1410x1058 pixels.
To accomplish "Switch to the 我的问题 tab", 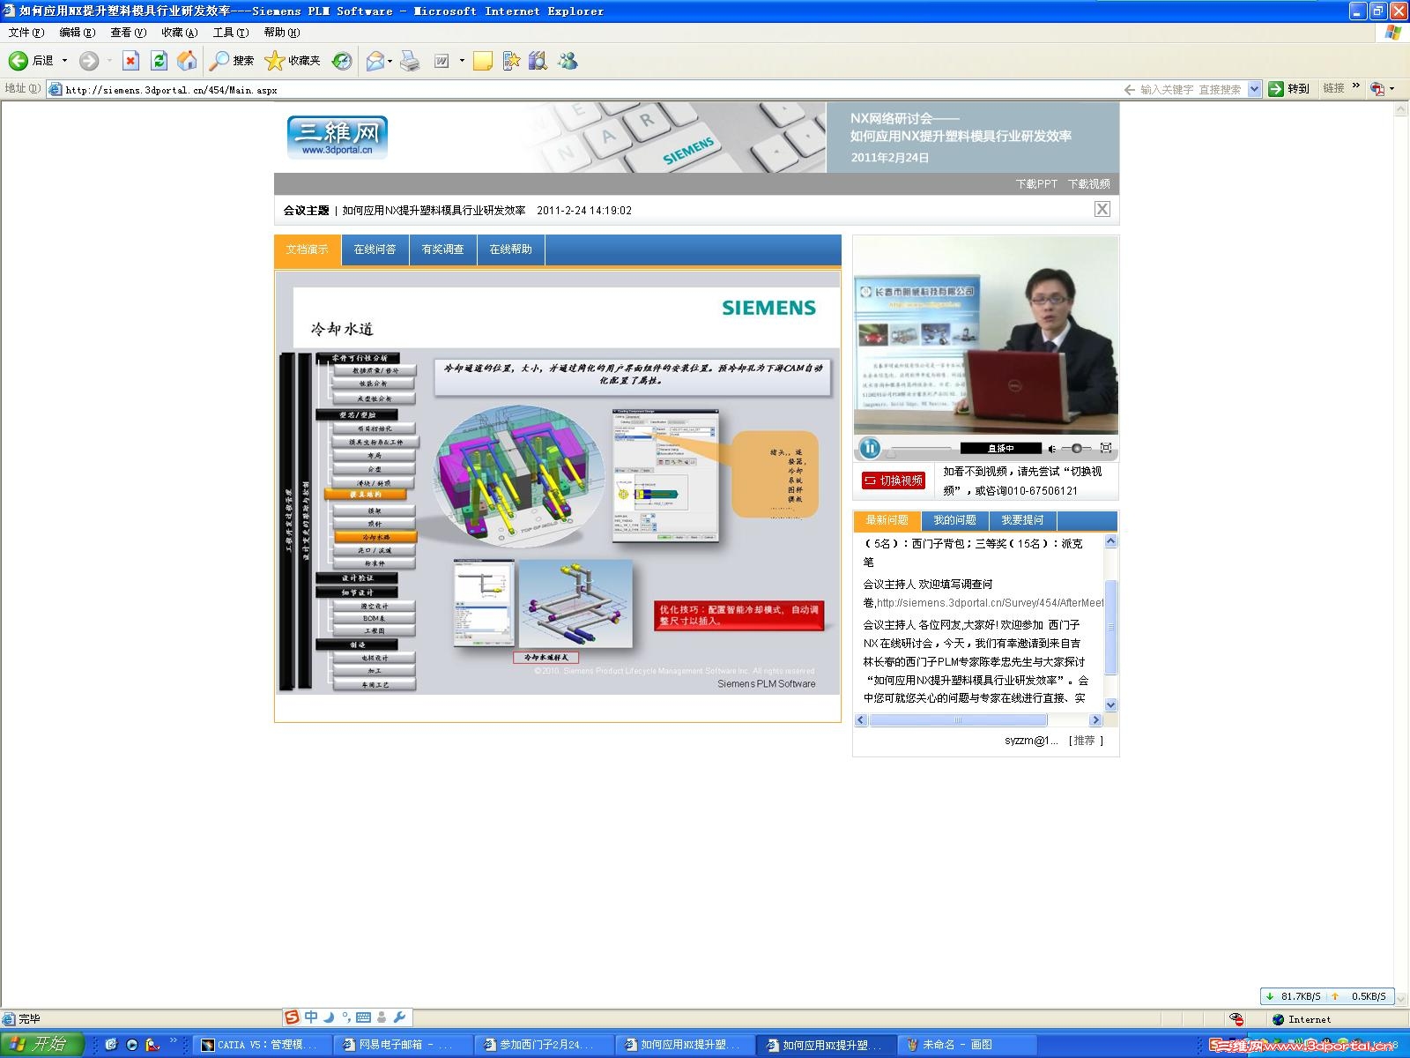I will (x=955, y=520).
